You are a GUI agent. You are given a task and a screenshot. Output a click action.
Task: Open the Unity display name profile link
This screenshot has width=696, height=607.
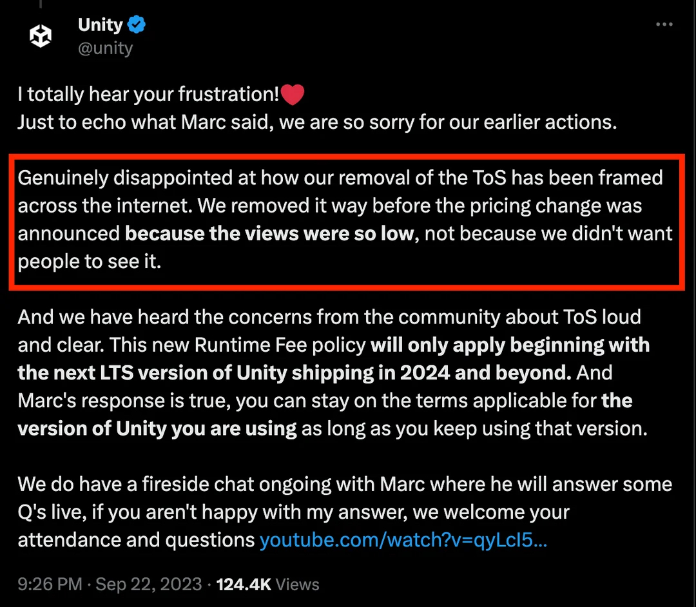click(x=100, y=25)
